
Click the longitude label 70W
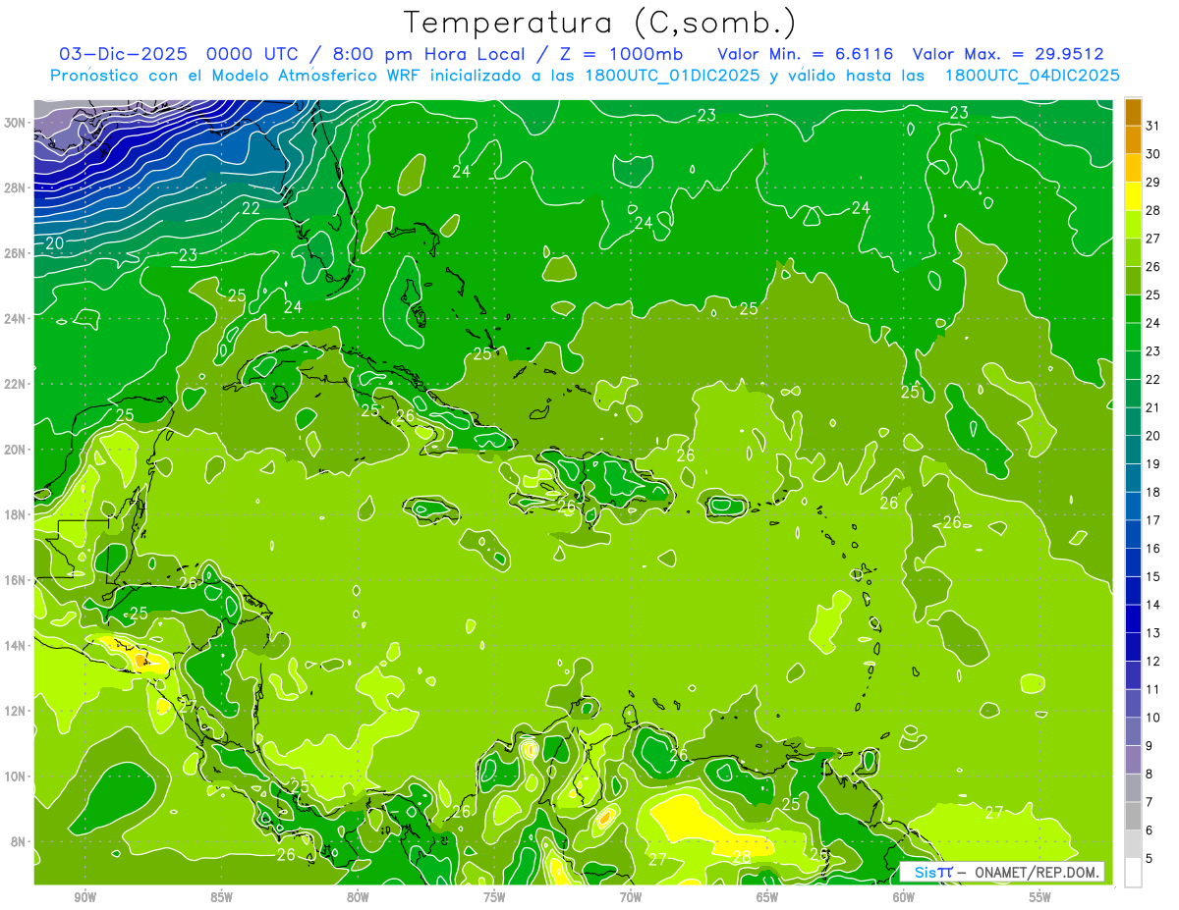pyautogui.click(x=631, y=897)
